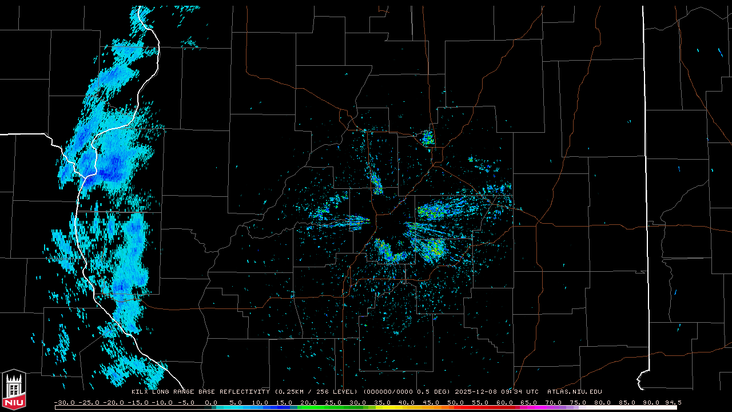The image size is (732, 412).
Task: Click the 2025-12-08 09:34 UTC timestamp
Action: 496,392
